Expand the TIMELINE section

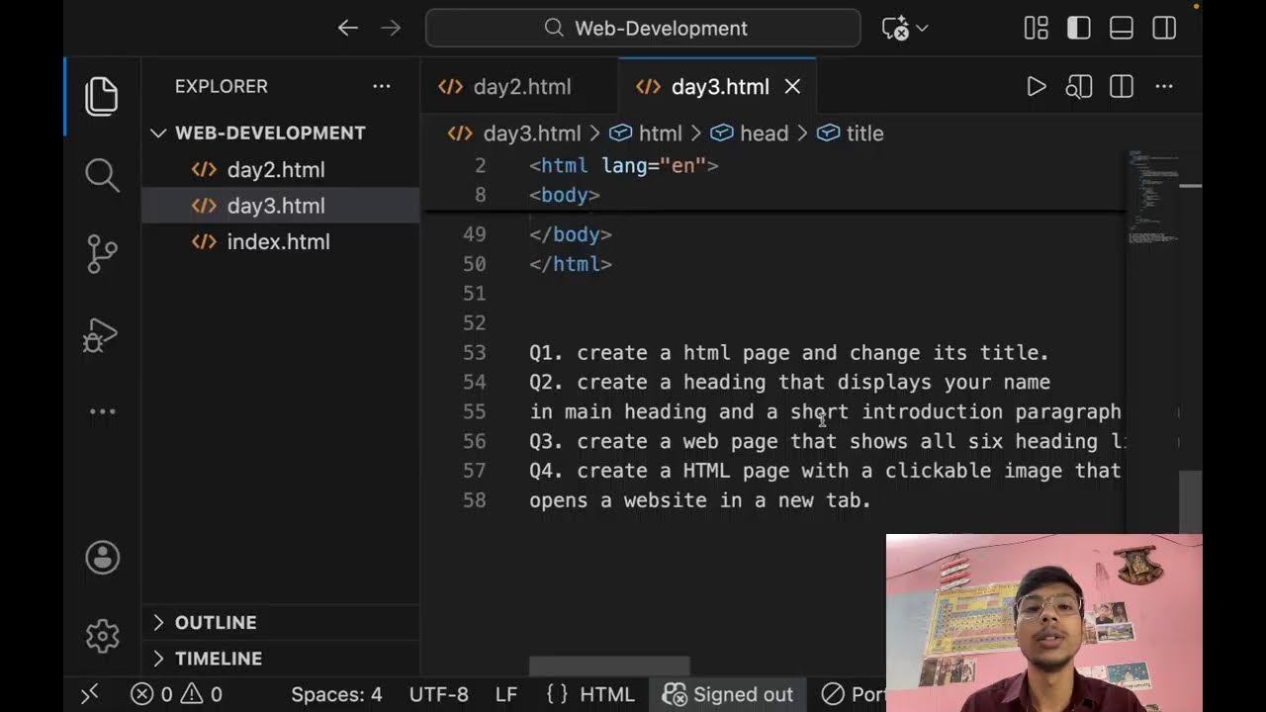click(281, 659)
